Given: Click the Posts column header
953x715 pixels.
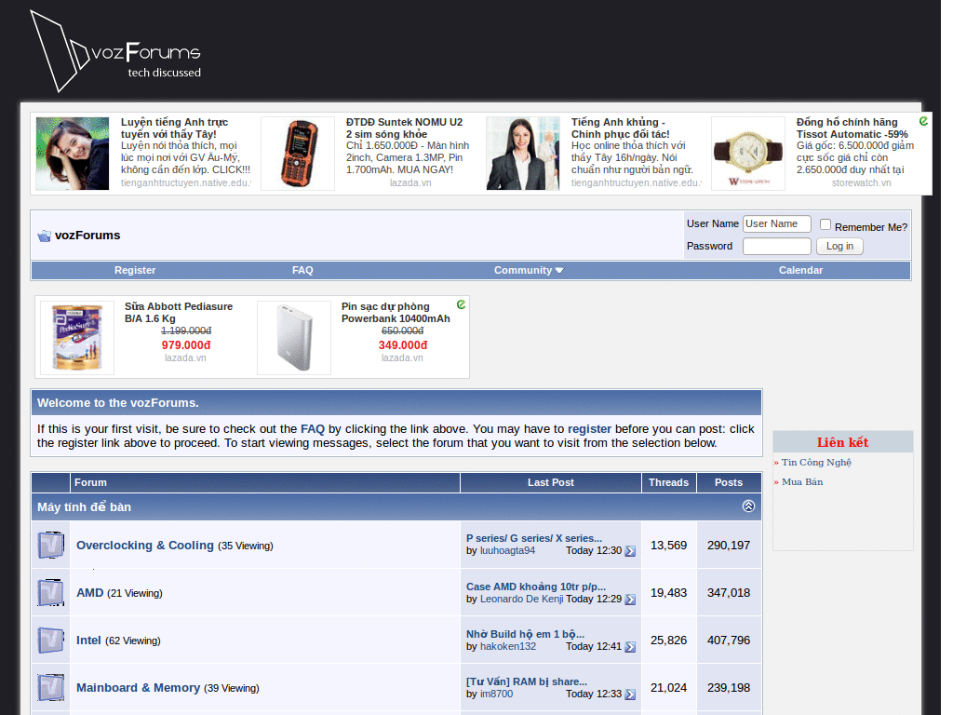Looking at the screenshot, I should click(729, 482).
